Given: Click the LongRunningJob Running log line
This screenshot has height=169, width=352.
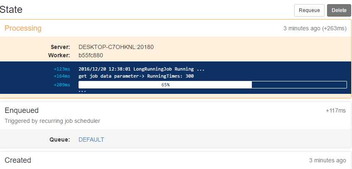Looking at the screenshot, I should (141, 69).
